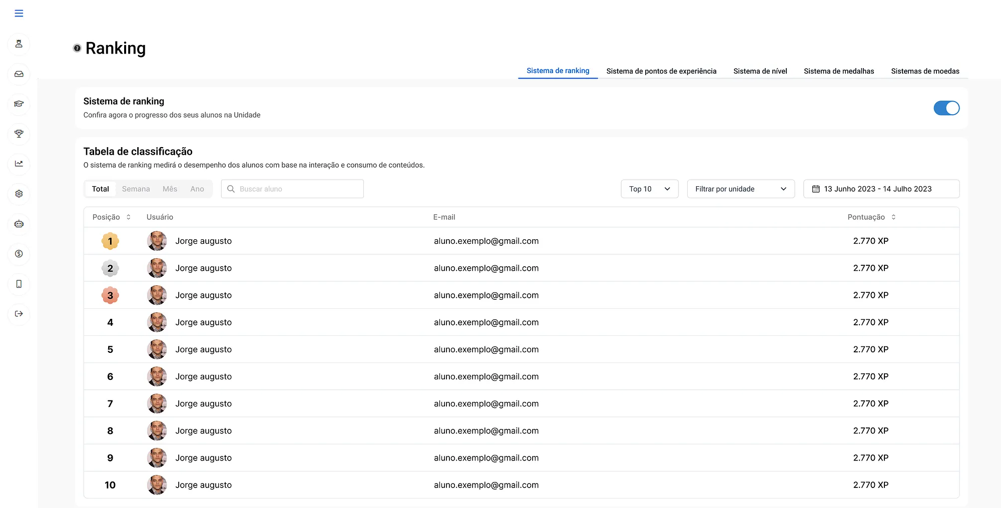Expand the Top 10 dropdown
1001x508 pixels.
(x=649, y=189)
